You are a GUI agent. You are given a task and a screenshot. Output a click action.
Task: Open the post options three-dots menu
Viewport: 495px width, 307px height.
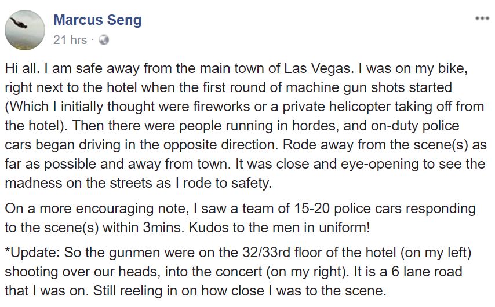(482, 18)
